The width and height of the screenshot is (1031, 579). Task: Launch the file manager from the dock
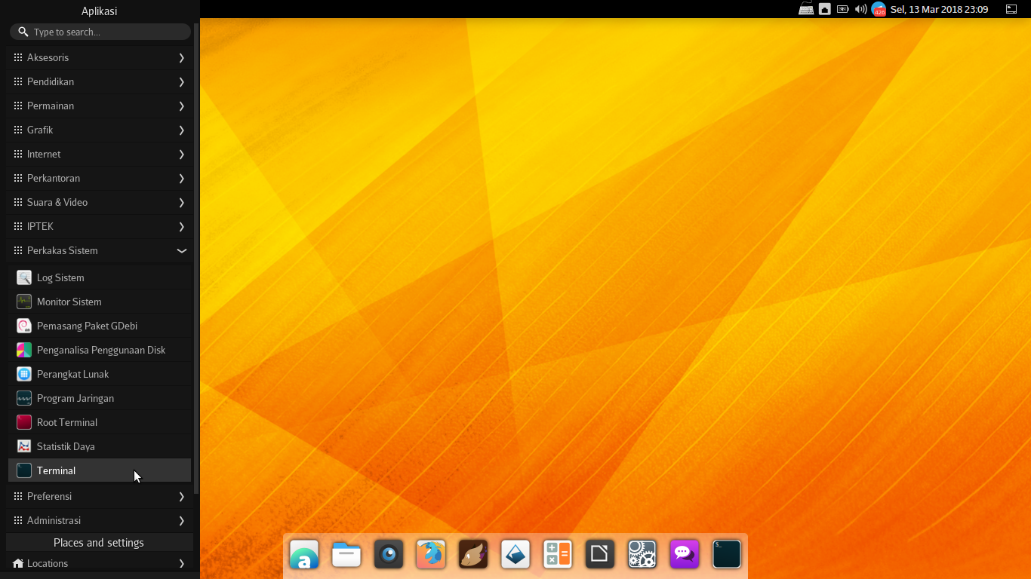coord(346,555)
